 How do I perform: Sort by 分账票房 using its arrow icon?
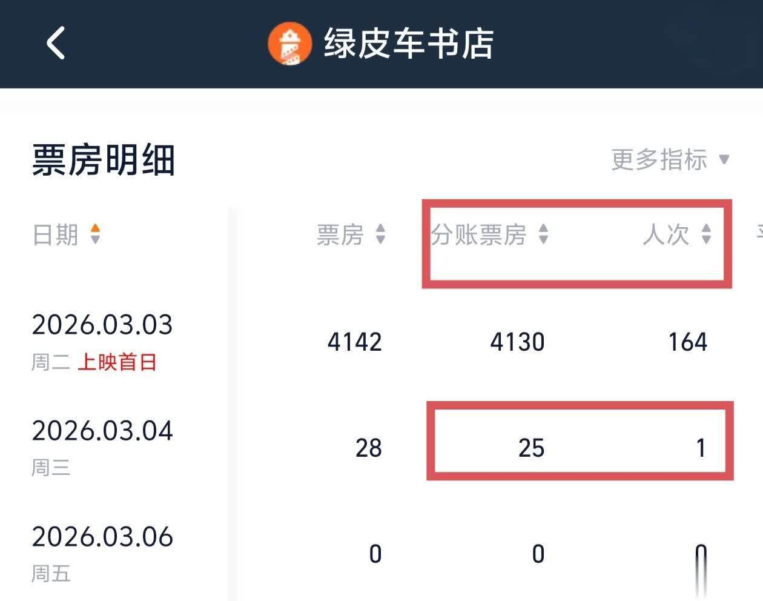pos(543,234)
